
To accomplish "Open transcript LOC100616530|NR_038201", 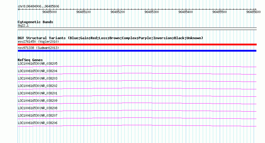I will coord(38,93).
